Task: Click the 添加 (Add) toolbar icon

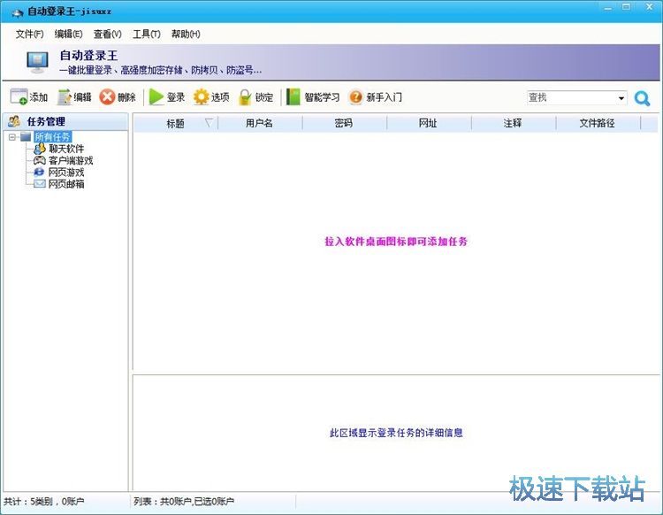Action: tap(19, 97)
